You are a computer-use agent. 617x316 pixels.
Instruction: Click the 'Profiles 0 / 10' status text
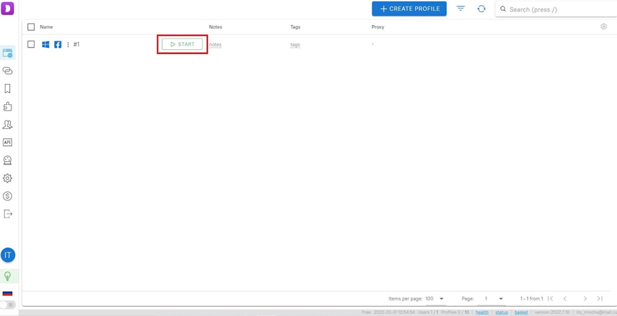pos(455,312)
